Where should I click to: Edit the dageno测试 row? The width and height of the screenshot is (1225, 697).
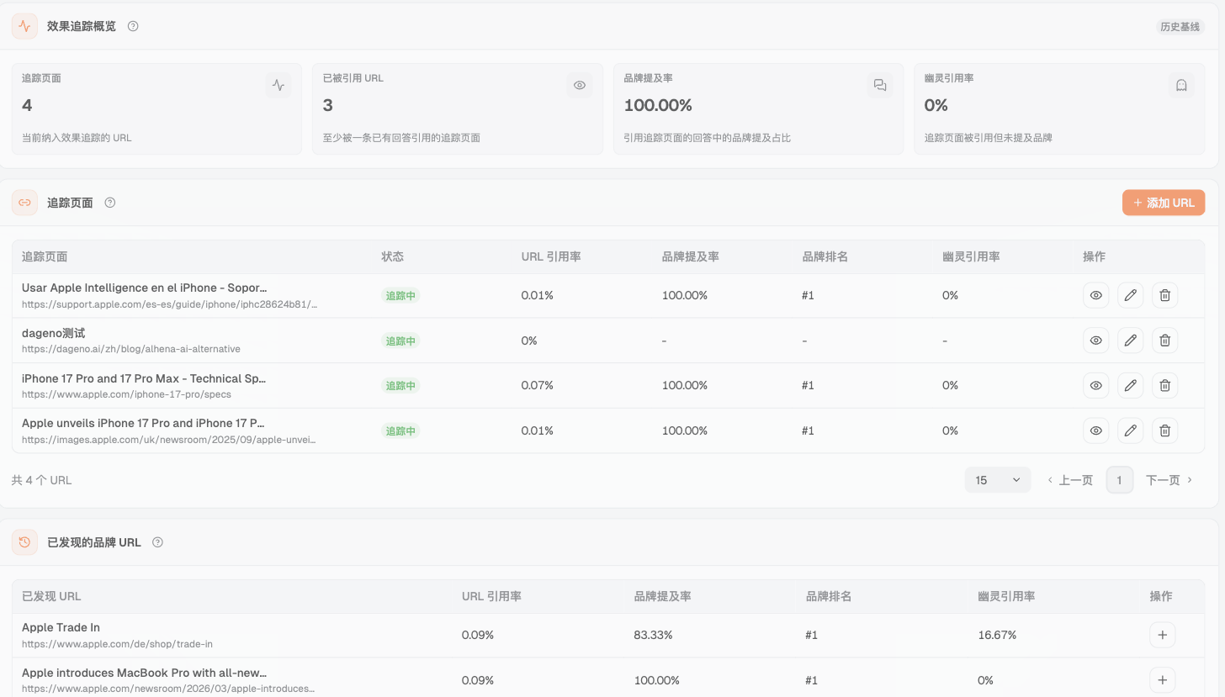(1131, 341)
